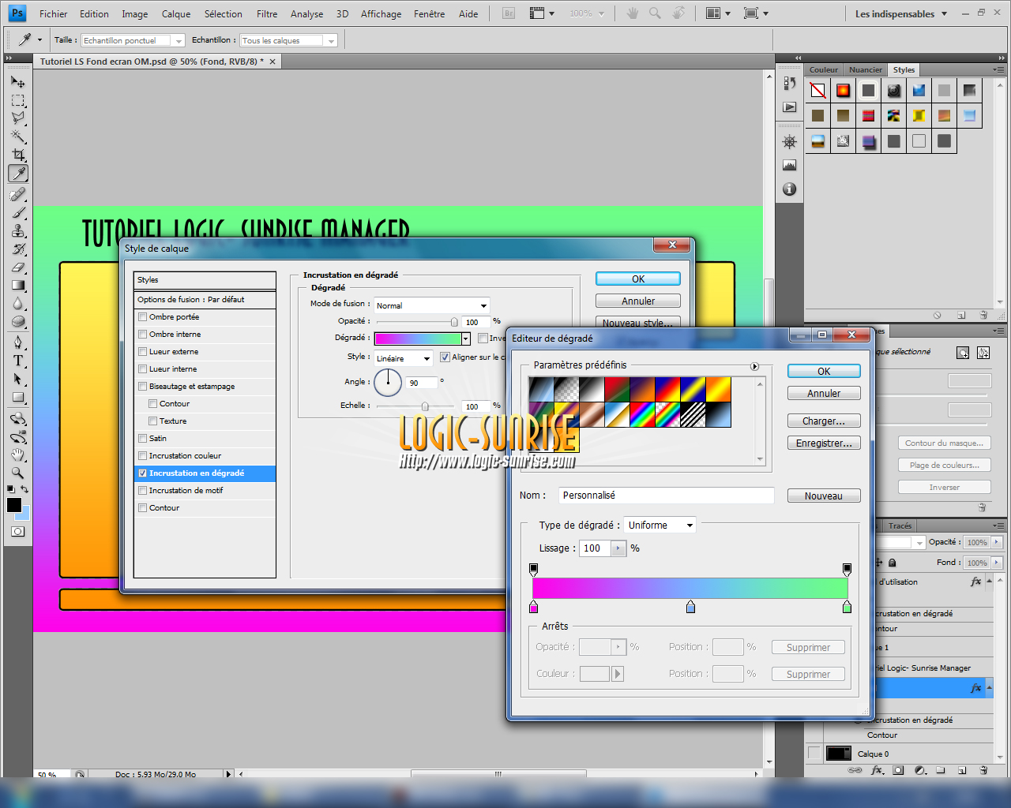Open Echantillon Tous les calques dropdown
1011x808 pixels.
coord(289,40)
